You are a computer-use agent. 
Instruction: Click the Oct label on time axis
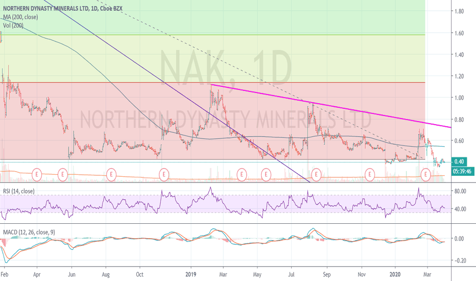coord(139,274)
